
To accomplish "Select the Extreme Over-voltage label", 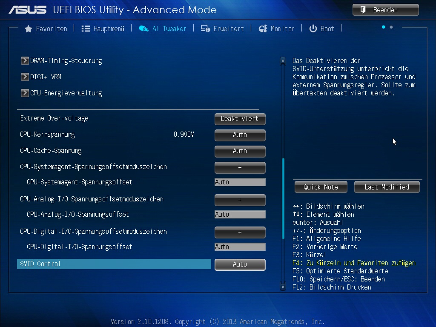I will [x=54, y=118].
